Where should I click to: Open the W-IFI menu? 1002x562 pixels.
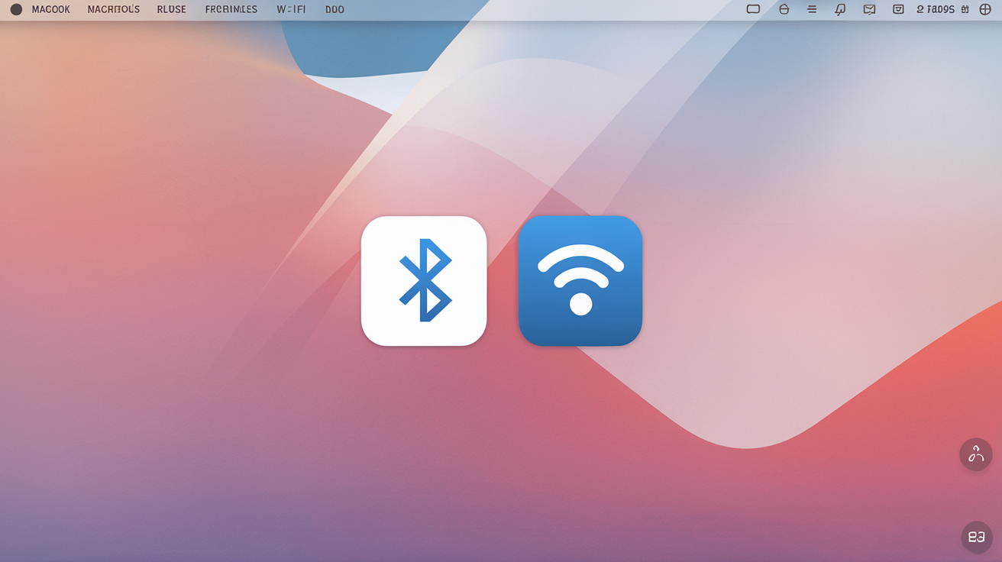[x=291, y=10]
